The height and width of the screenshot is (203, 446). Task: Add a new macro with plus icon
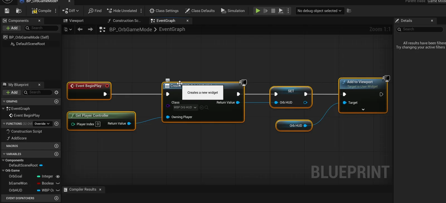(56, 146)
